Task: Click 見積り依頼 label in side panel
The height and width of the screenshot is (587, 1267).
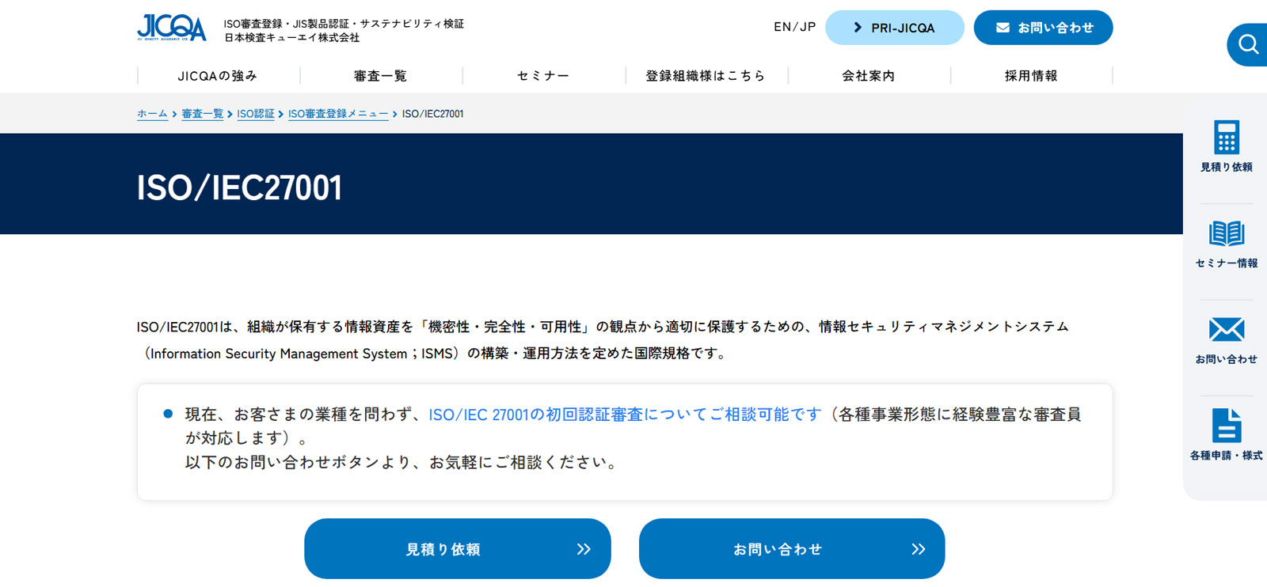Action: tap(1227, 167)
